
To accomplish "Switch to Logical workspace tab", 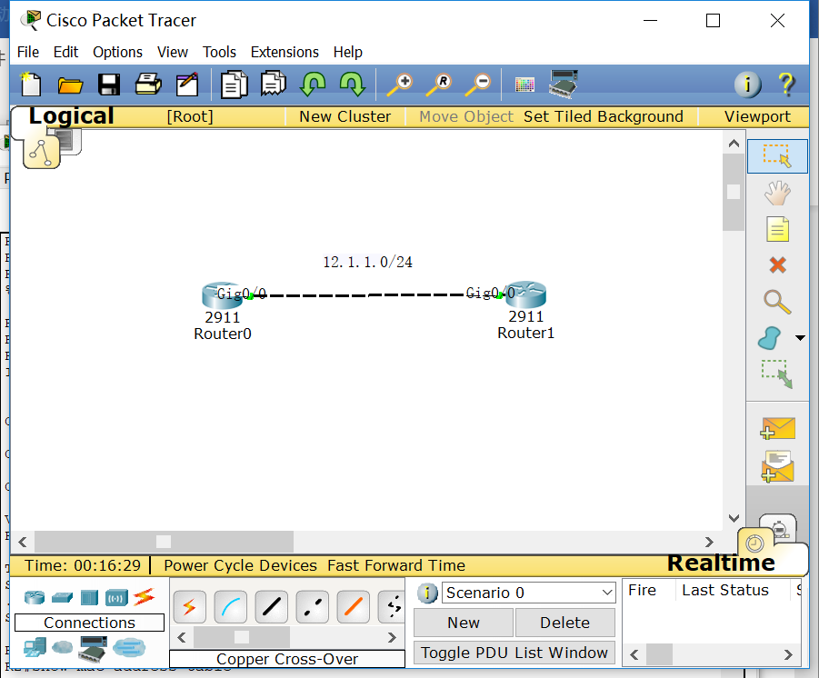I will tap(71, 116).
